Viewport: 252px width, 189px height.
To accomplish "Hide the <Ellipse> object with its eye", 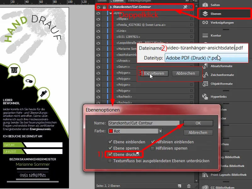I will click(x=98, y=19).
